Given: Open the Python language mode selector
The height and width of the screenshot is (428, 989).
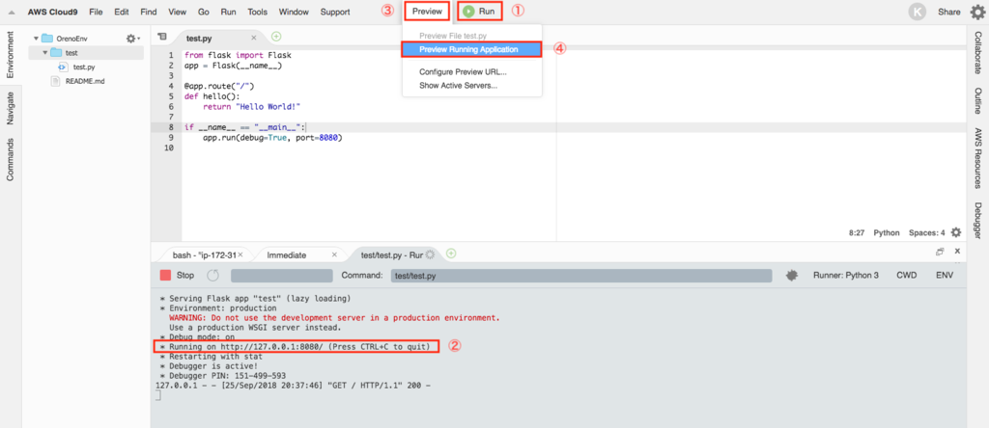Looking at the screenshot, I should (x=887, y=232).
